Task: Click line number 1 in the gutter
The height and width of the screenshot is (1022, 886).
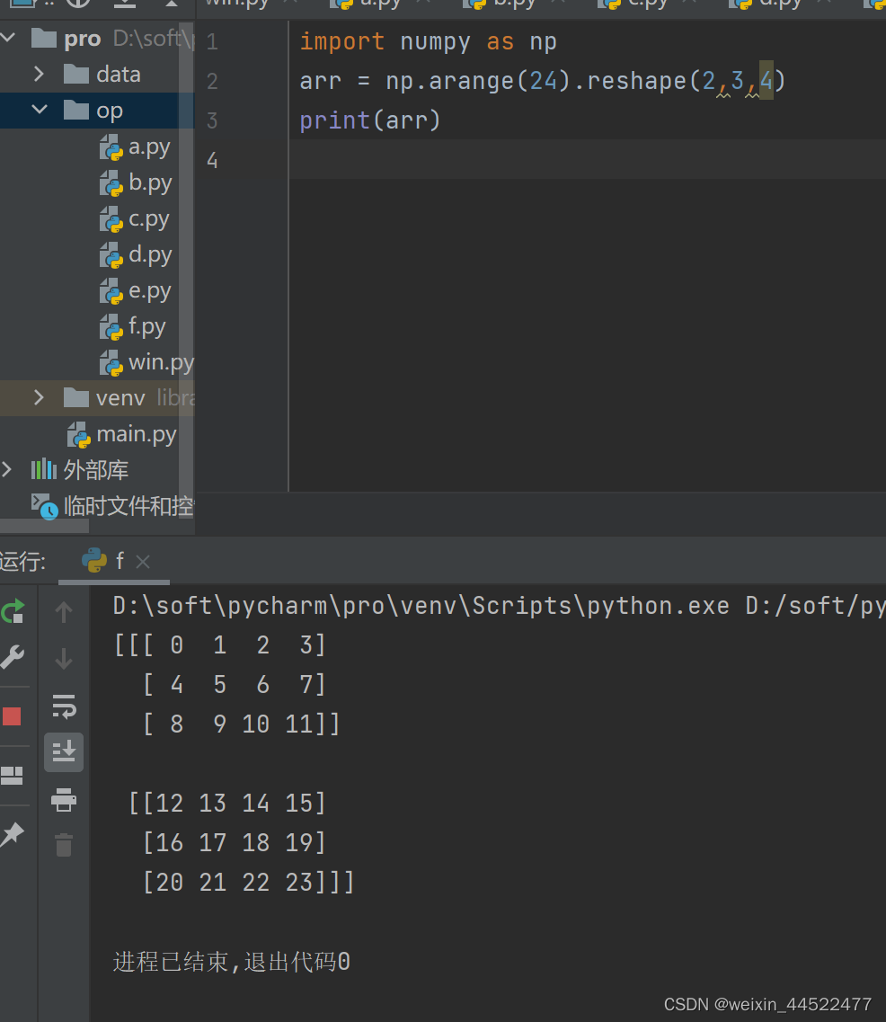Action: [212, 41]
